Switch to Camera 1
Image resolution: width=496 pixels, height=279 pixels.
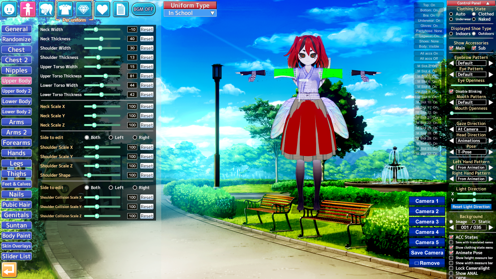pyautogui.click(x=427, y=201)
